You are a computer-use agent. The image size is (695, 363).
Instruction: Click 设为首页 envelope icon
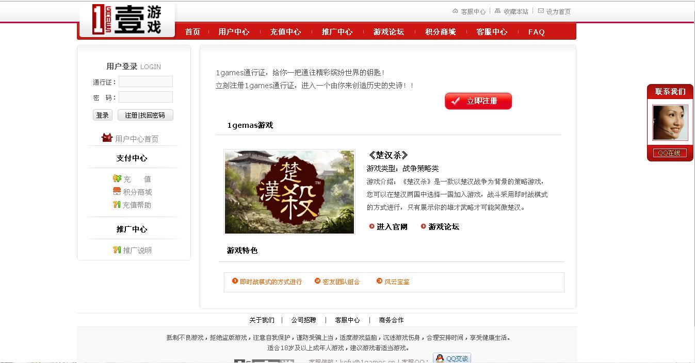[540, 10]
